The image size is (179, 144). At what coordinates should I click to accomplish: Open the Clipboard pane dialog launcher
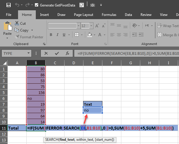coord(44,44)
